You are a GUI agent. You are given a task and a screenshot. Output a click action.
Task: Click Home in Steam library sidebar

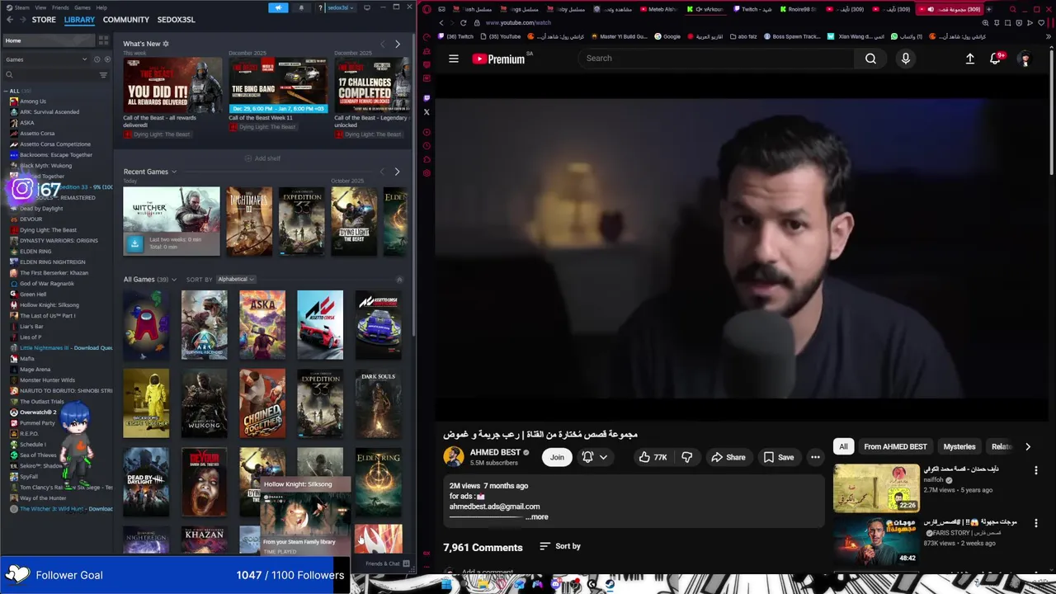click(49, 40)
